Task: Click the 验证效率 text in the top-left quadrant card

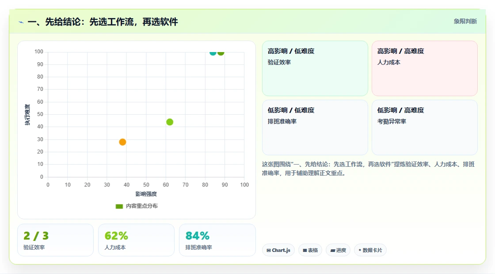Action: 279,62
